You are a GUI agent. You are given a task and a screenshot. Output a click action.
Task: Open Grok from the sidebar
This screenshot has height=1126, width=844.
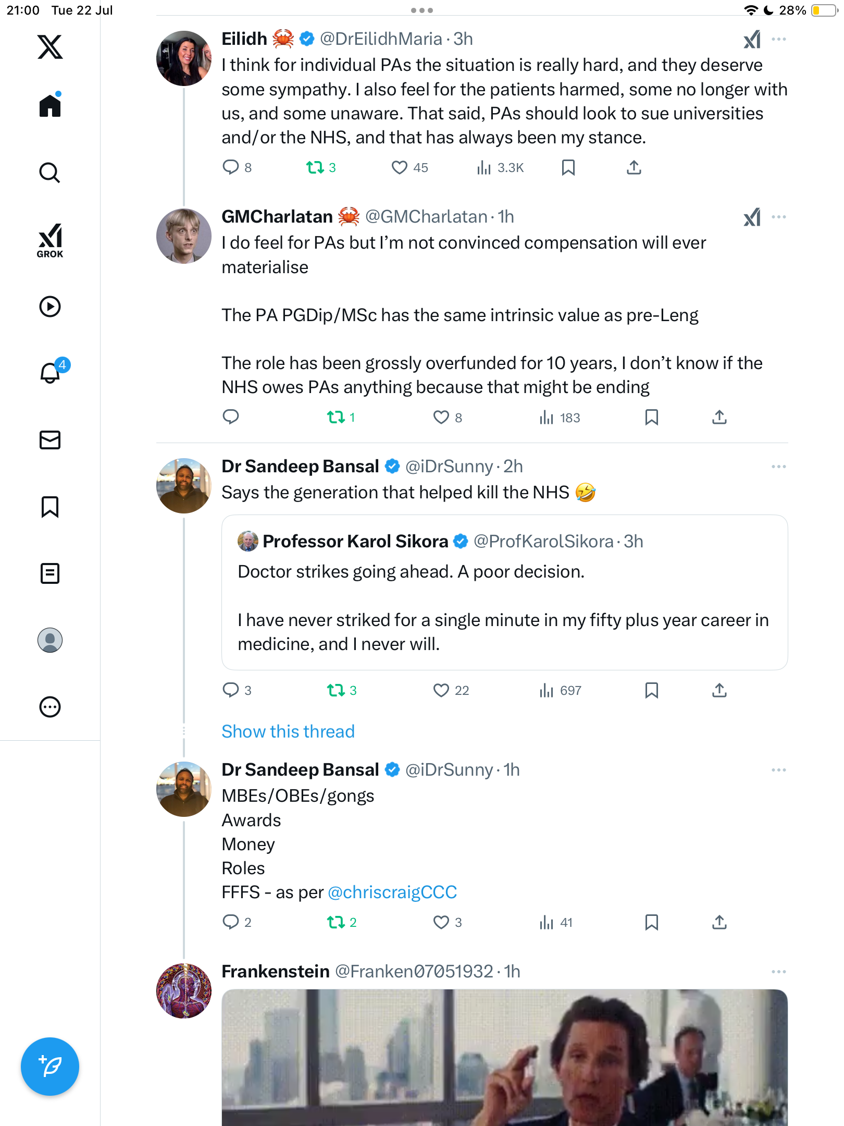click(x=50, y=240)
